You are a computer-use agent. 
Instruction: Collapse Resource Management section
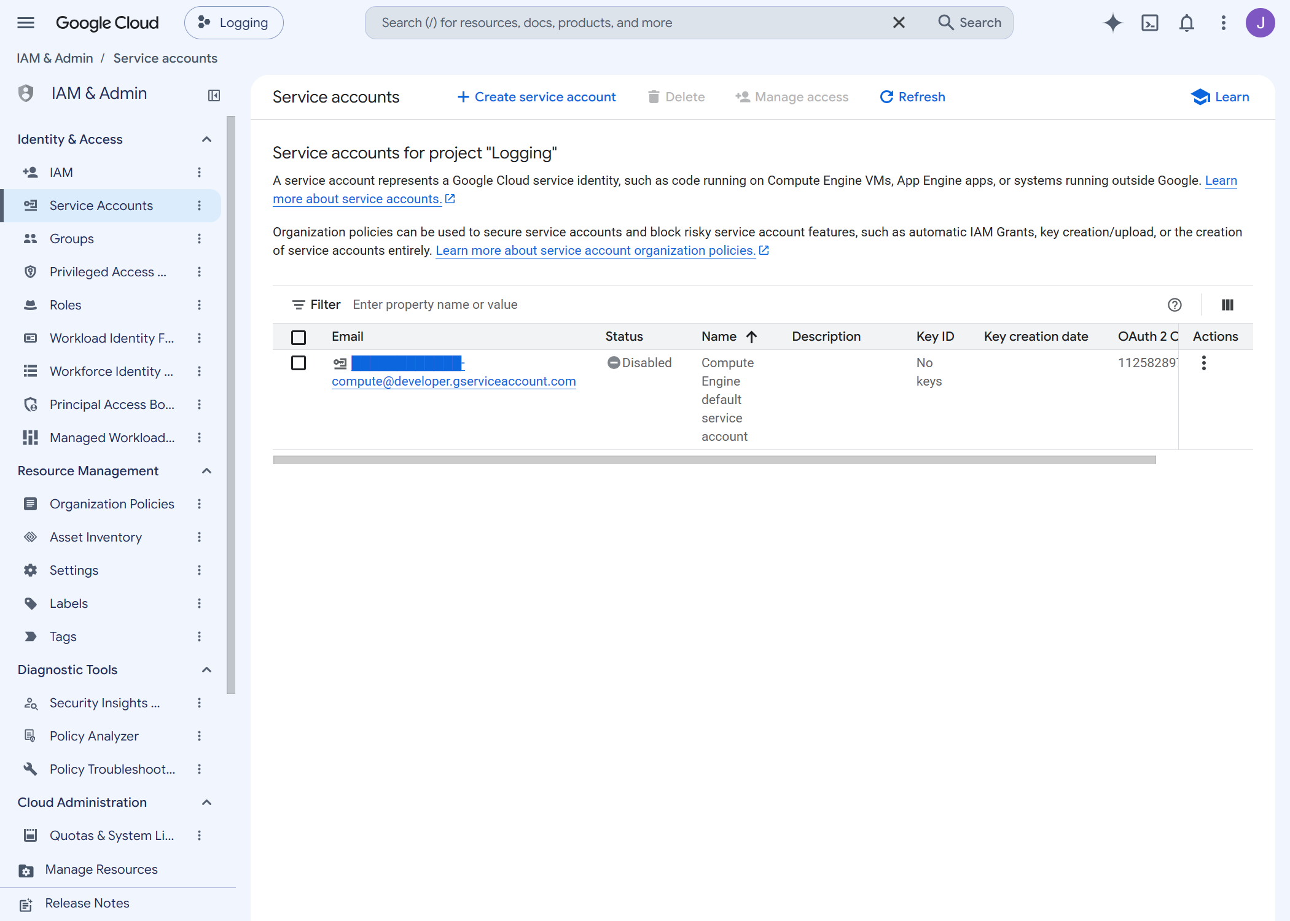pyautogui.click(x=206, y=471)
